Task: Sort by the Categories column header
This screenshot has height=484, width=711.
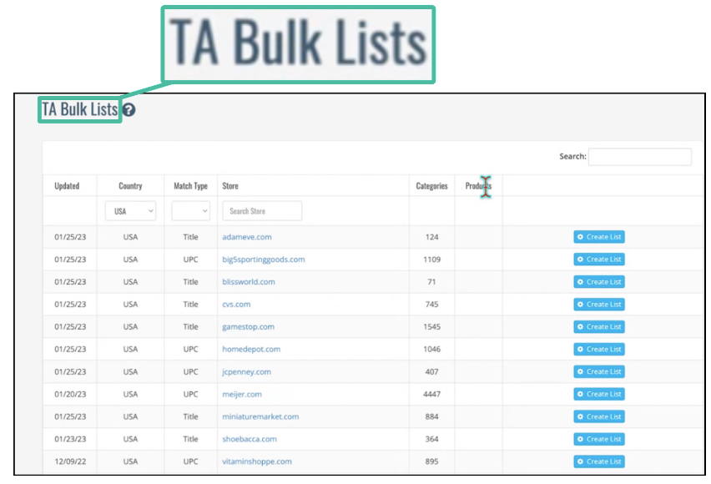Action: click(431, 186)
